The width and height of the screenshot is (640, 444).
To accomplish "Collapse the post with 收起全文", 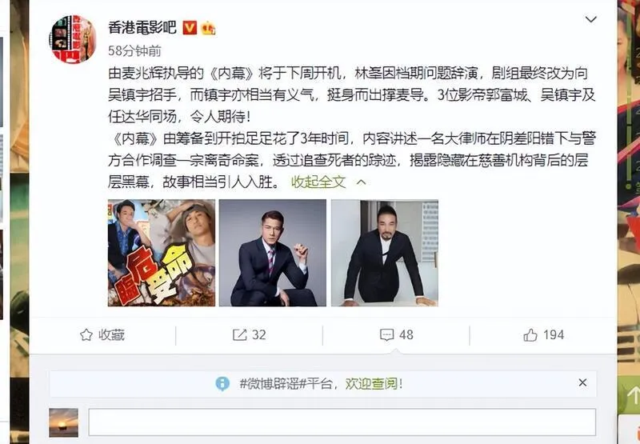I will 318,182.
